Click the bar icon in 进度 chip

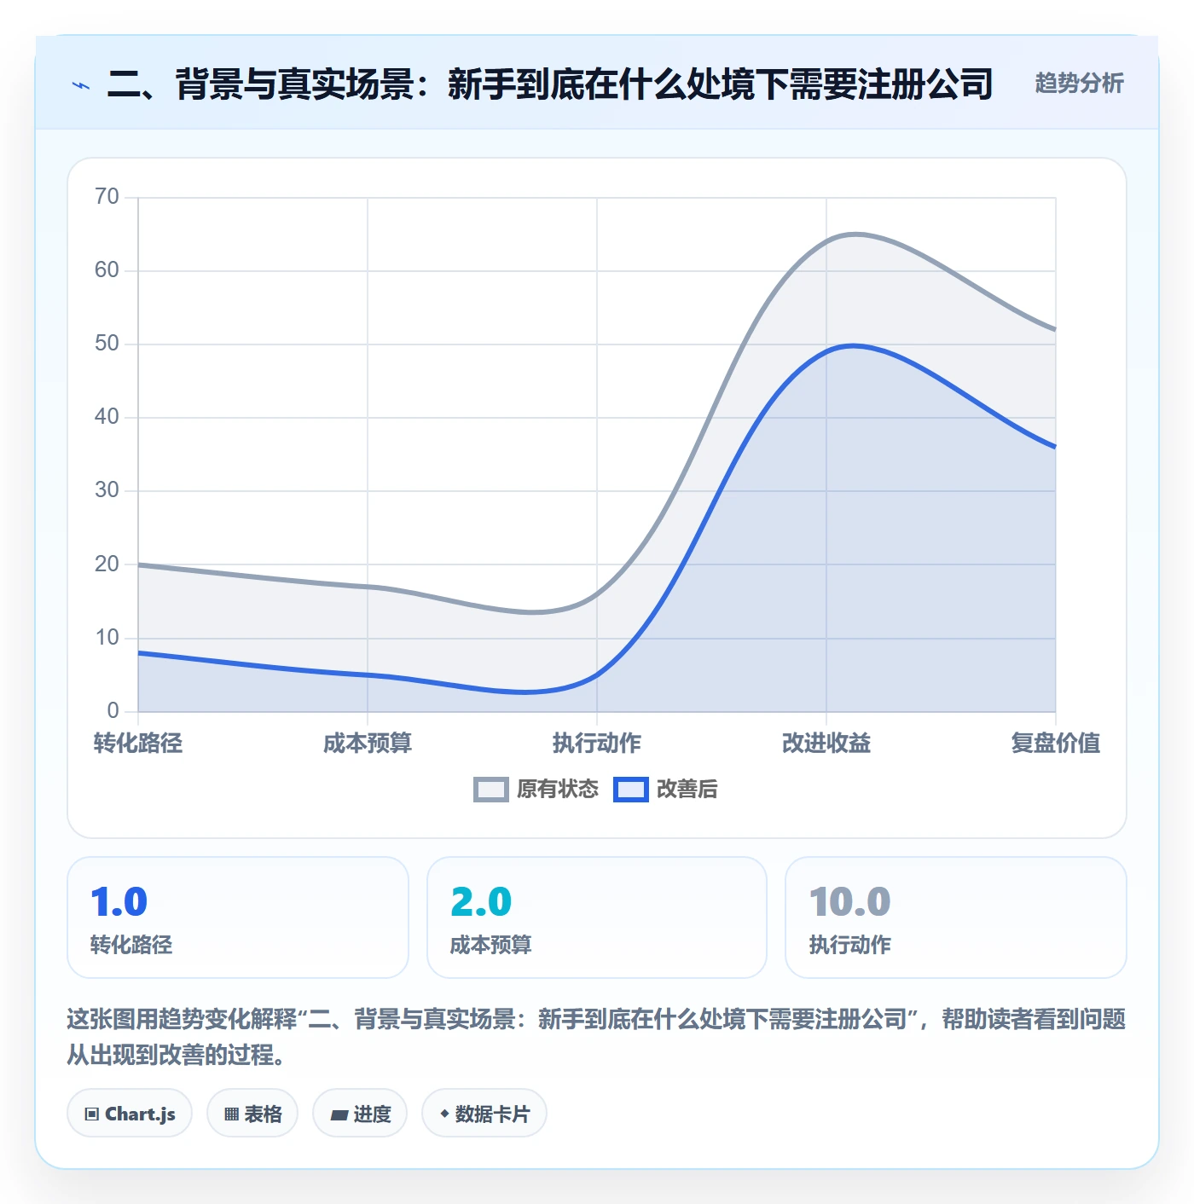tap(339, 1115)
